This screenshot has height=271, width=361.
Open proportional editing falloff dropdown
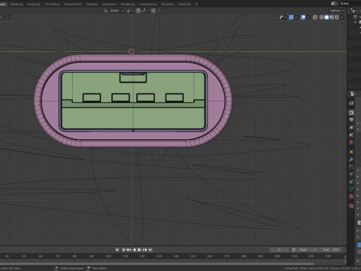point(160,11)
